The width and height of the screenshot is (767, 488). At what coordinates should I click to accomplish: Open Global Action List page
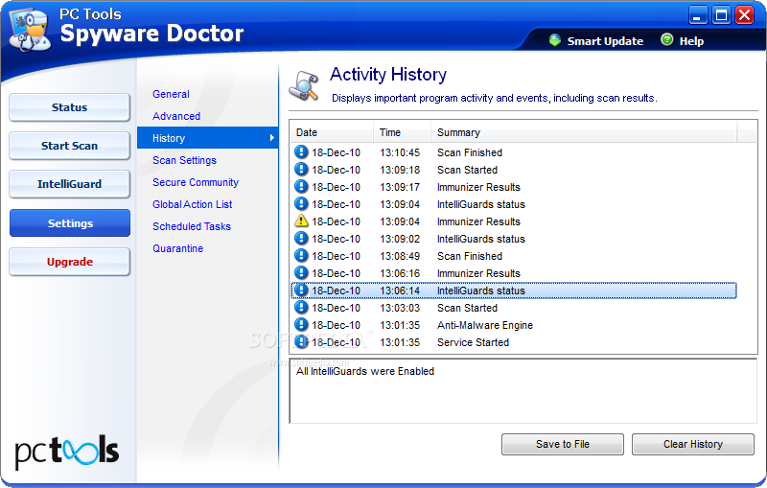192,204
